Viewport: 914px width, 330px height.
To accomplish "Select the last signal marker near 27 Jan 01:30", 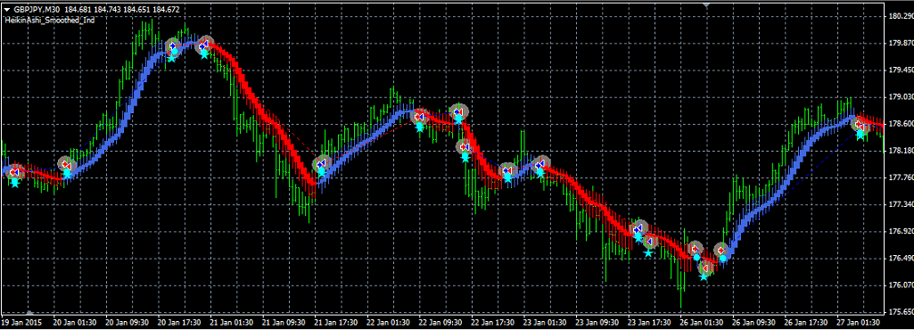I will click(859, 125).
